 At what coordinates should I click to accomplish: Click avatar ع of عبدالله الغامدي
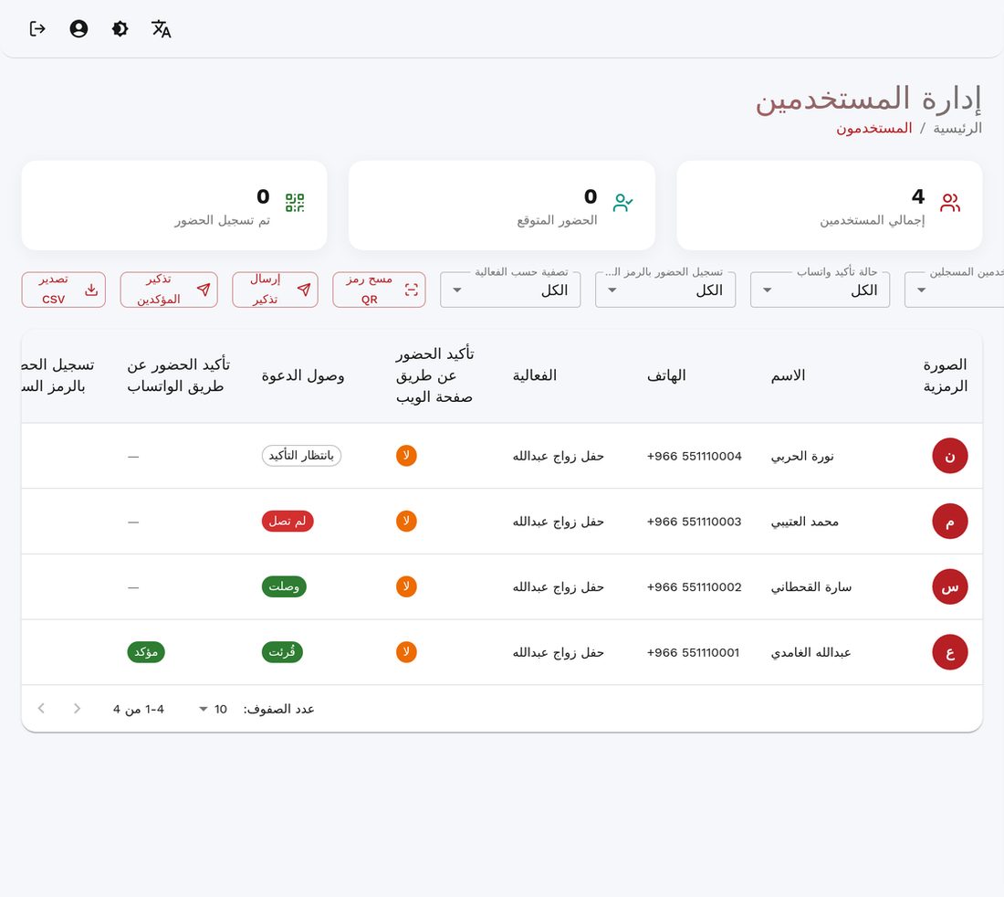pos(949,652)
